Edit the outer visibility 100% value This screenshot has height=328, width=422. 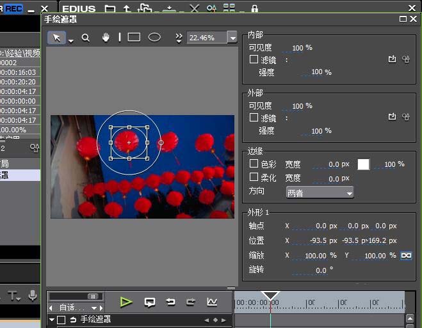coord(298,106)
